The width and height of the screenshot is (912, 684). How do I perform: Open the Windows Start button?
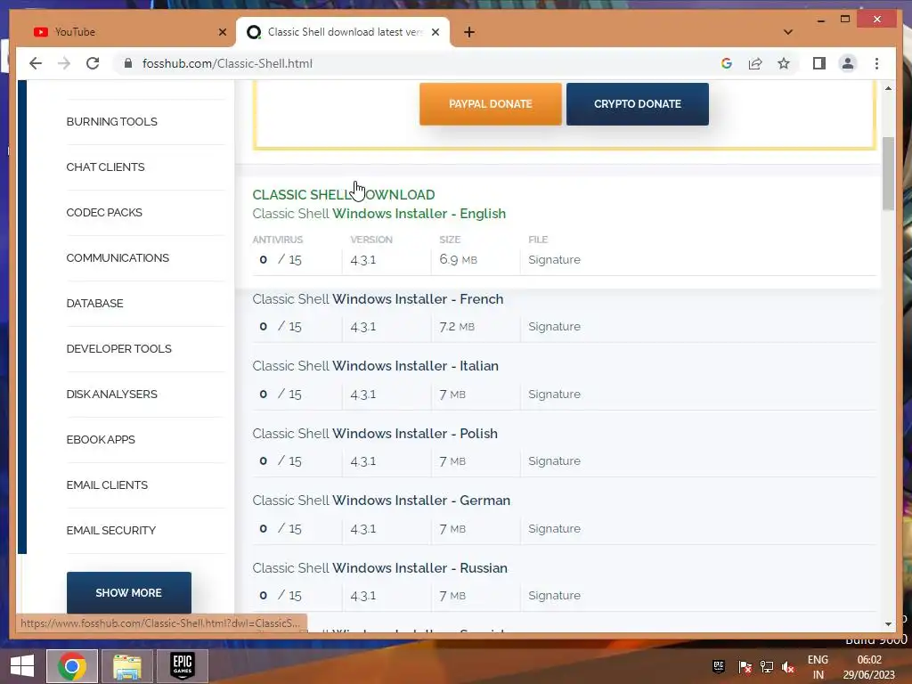coord(22,666)
